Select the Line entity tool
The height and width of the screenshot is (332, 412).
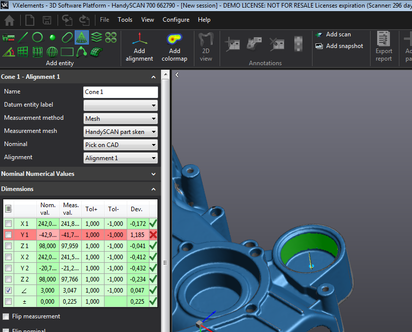[23, 37]
